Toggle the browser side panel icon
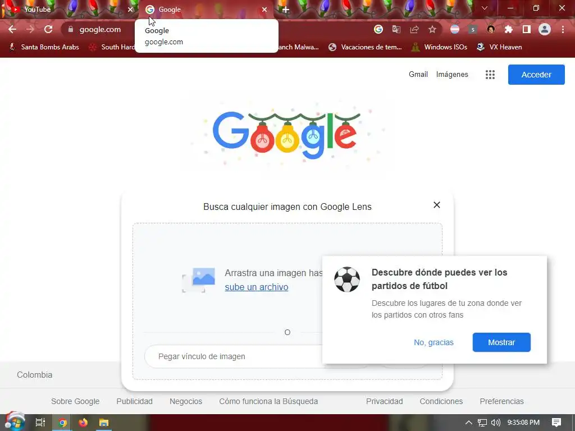575x431 pixels. (527, 29)
